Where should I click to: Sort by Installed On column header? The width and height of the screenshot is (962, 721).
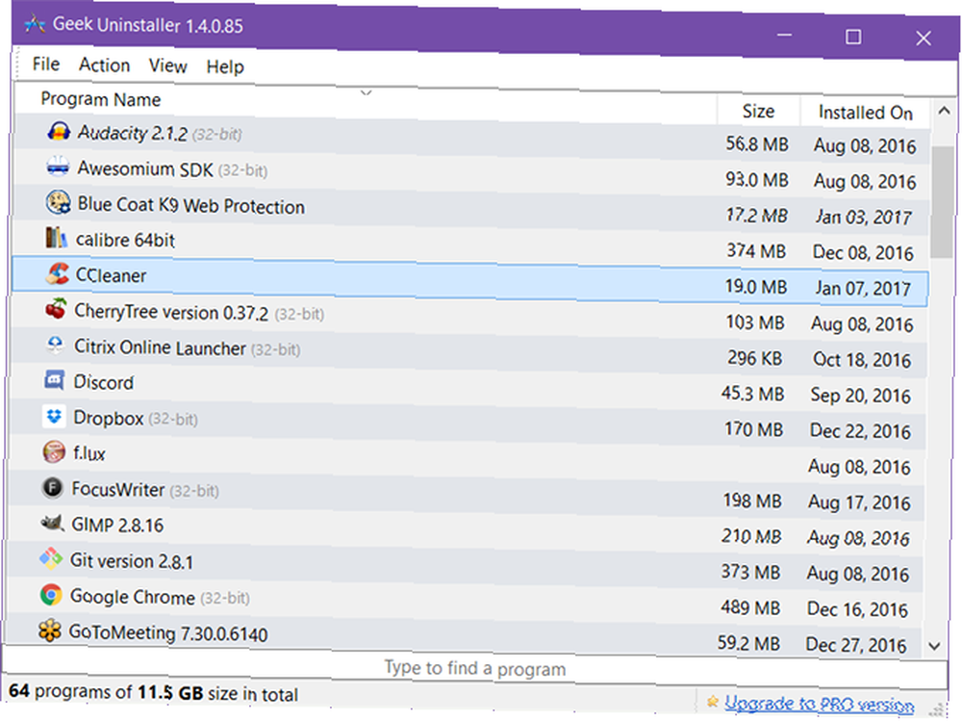[x=866, y=113]
